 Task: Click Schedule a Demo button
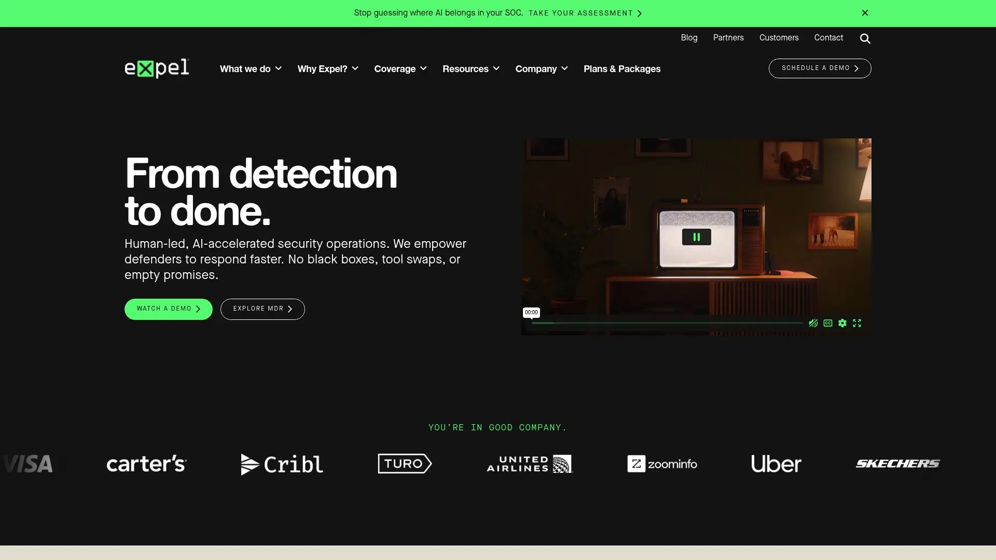(x=820, y=68)
